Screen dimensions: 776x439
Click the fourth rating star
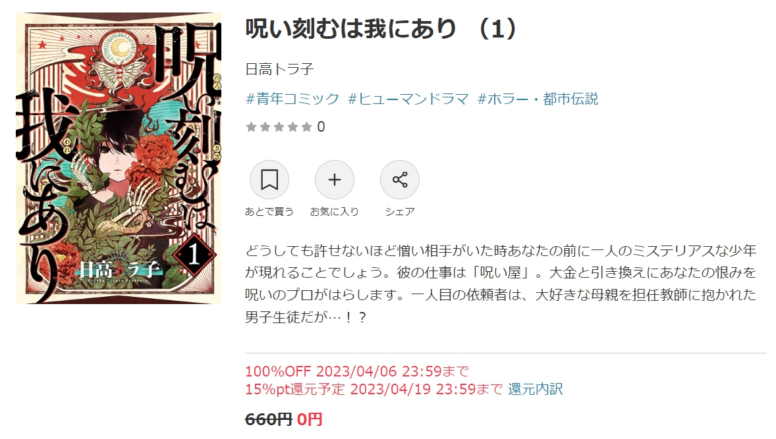[293, 127]
